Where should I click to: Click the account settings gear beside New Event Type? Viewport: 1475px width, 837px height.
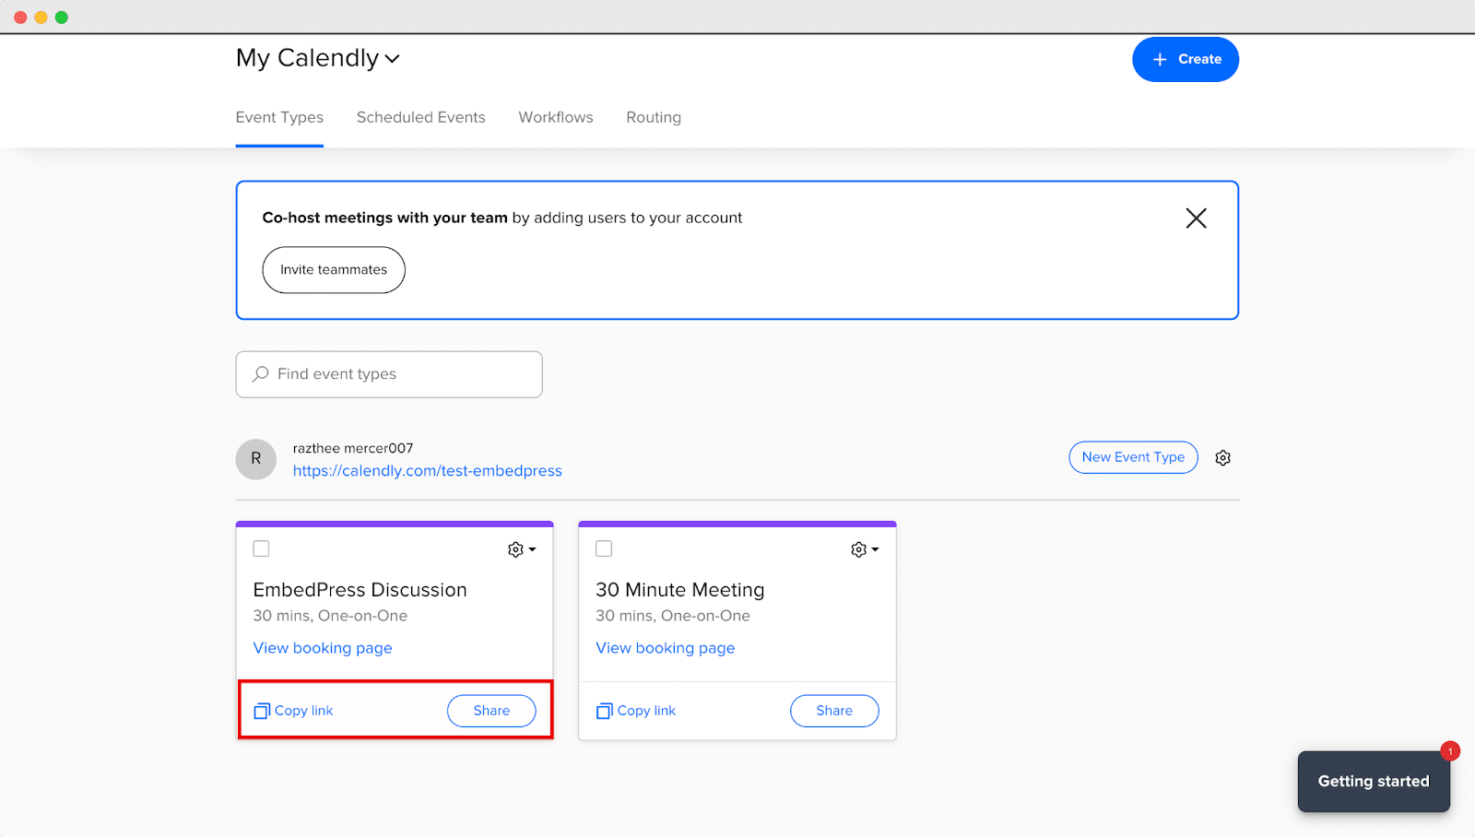tap(1222, 457)
